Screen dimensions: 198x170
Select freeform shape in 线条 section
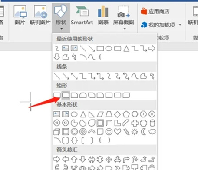tap(144, 76)
